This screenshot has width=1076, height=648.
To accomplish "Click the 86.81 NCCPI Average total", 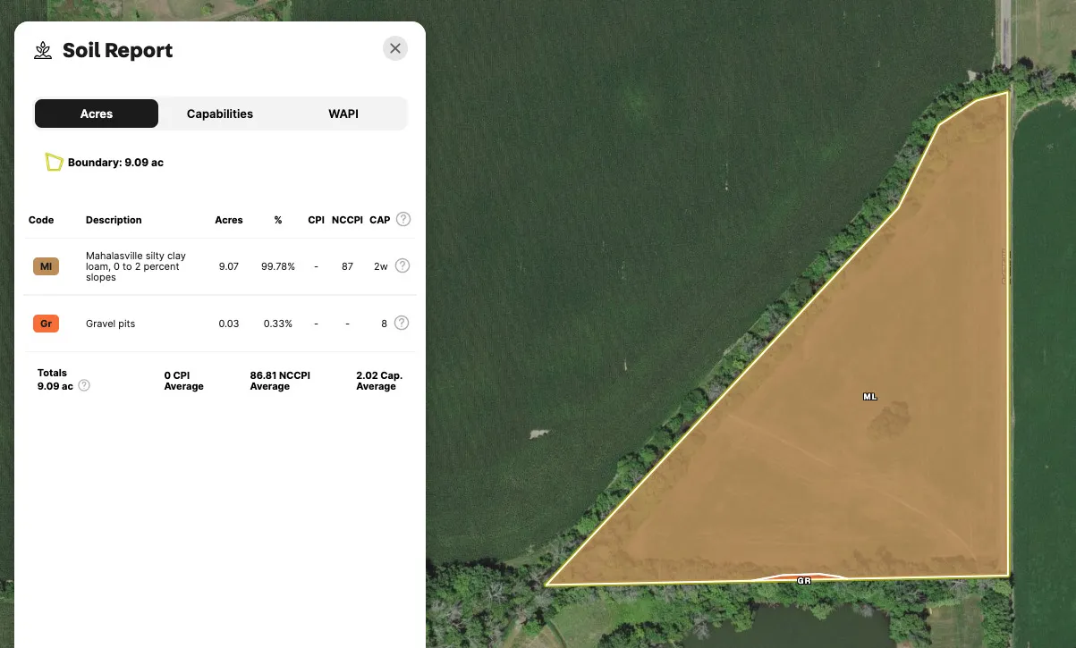I will [x=280, y=381].
